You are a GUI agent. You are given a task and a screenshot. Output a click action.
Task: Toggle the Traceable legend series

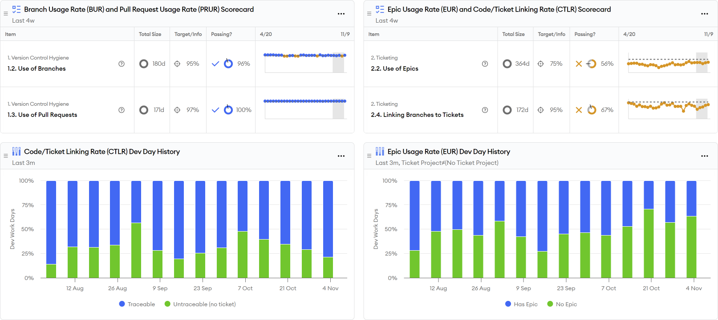[137, 304]
